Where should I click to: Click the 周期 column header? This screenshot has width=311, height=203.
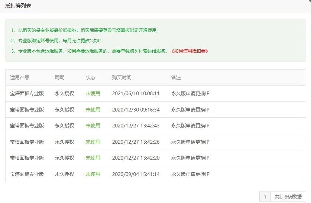[x=59, y=77]
